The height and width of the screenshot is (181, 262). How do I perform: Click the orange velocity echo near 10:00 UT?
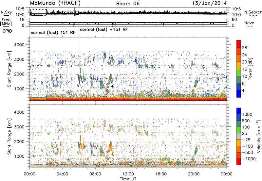point(110,147)
